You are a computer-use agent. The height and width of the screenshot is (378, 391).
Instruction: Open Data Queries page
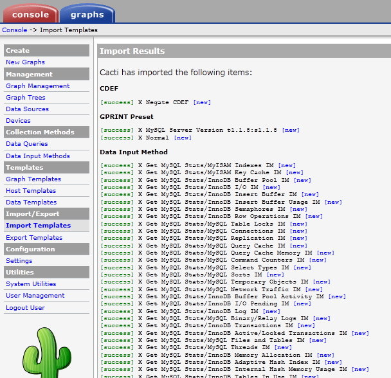[x=27, y=144]
